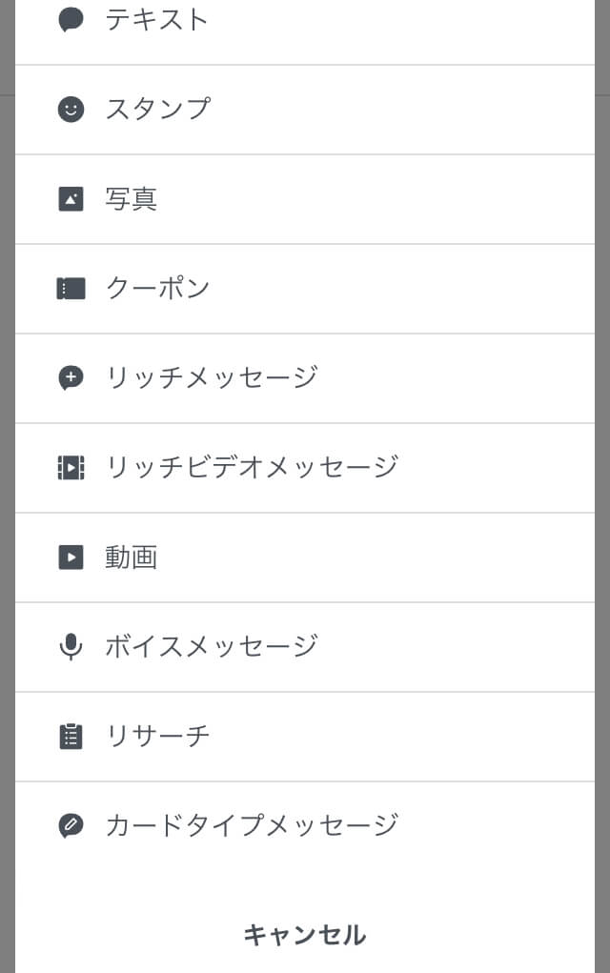Tap the photo picture icon
The image size is (610, 973).
(x=71, y=198)
